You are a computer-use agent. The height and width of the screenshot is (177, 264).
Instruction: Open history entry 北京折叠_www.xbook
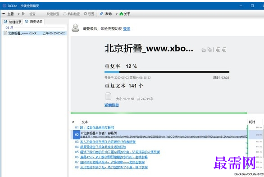tap(35, 33)
